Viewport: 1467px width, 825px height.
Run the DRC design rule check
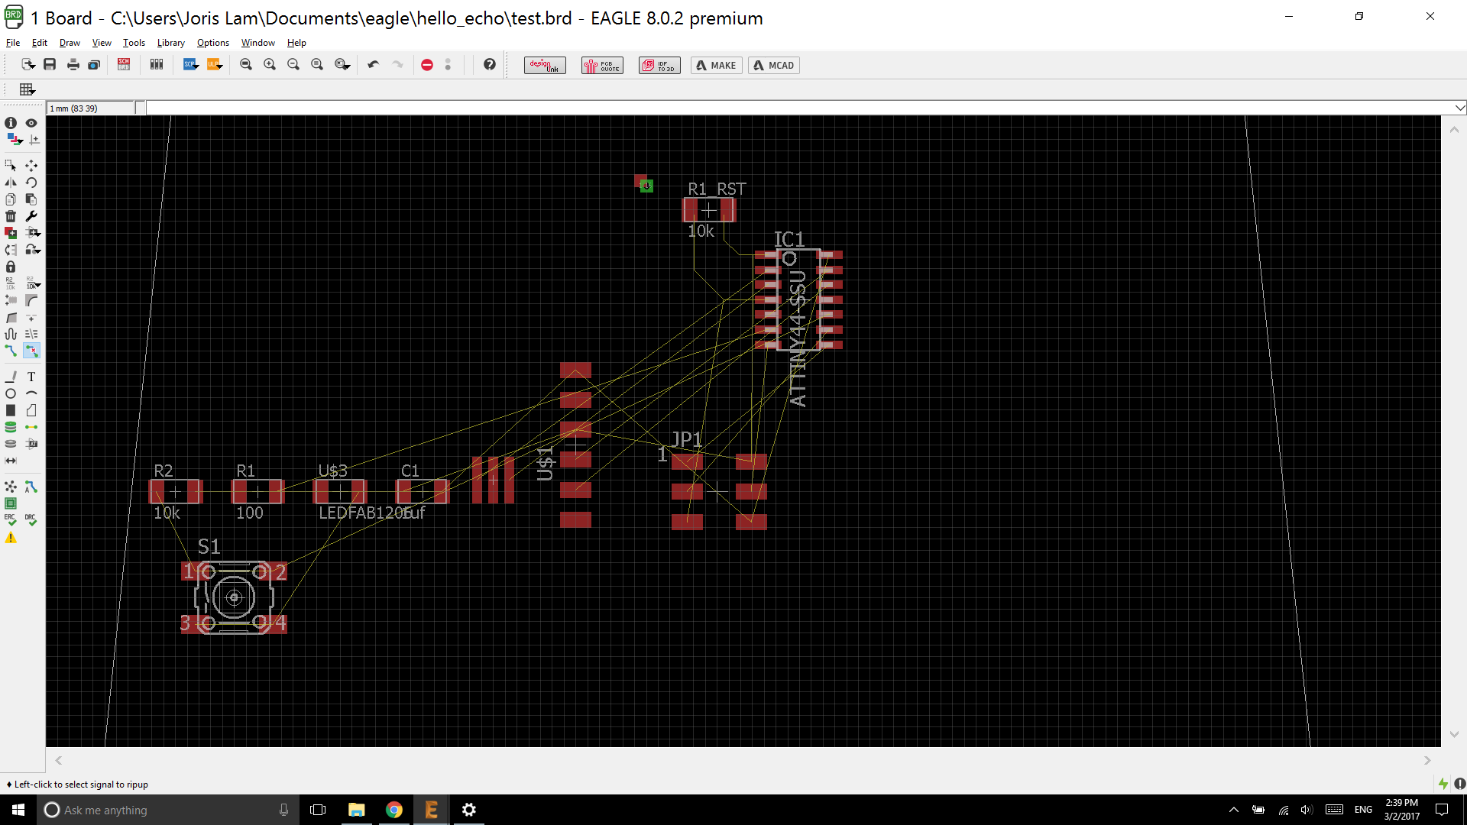tap(31, 519)
